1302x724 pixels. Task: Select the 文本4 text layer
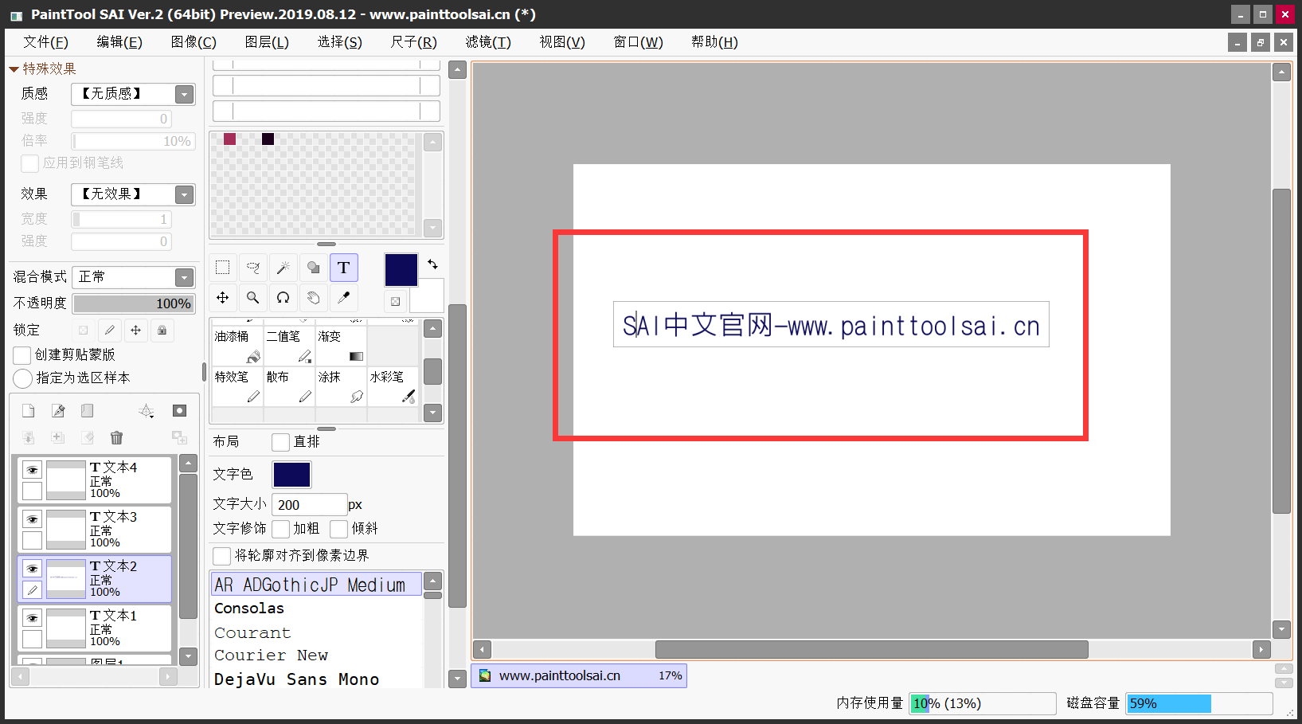95,479
